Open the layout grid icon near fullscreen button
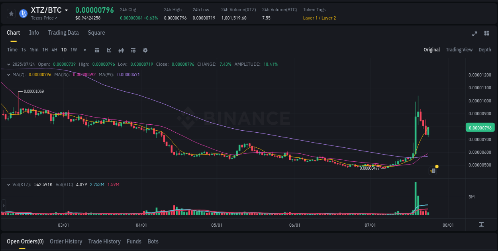 [x=486, y=34]
